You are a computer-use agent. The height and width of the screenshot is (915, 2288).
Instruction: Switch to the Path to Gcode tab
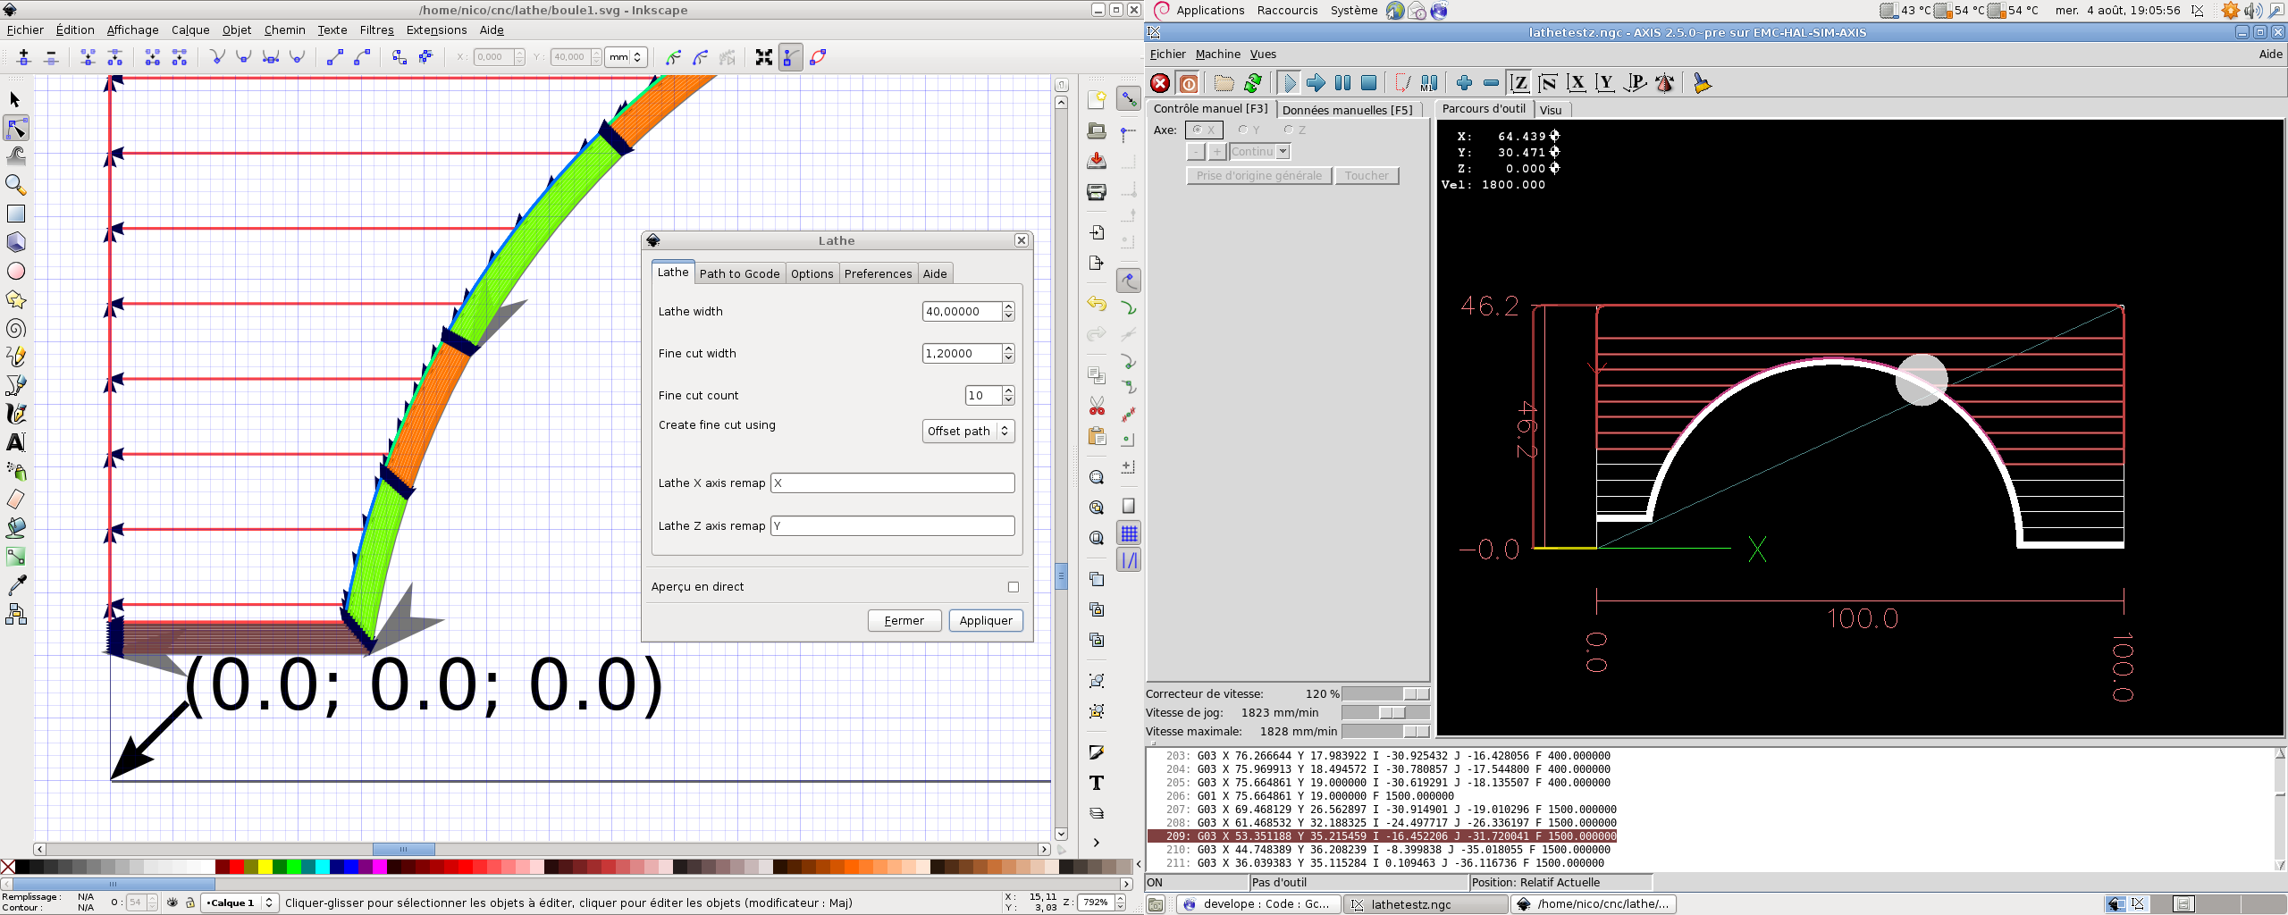pos(739,273)
